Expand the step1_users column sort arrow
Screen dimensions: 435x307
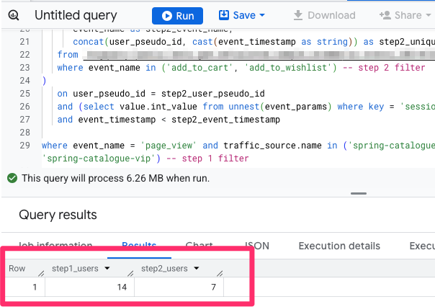pos(107,269)
